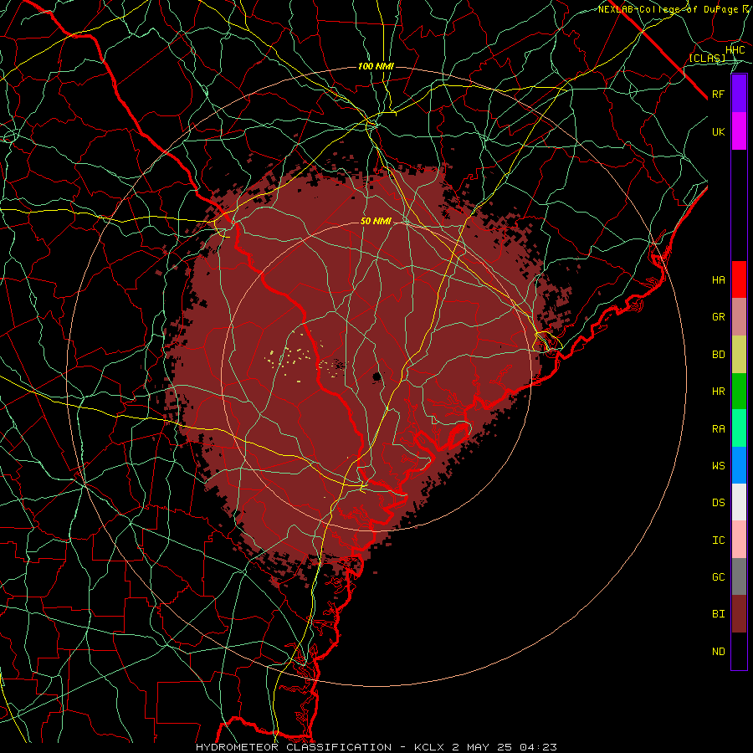Click the green HR legend swatch
The image size is (753, 753).
click(739, 391)
